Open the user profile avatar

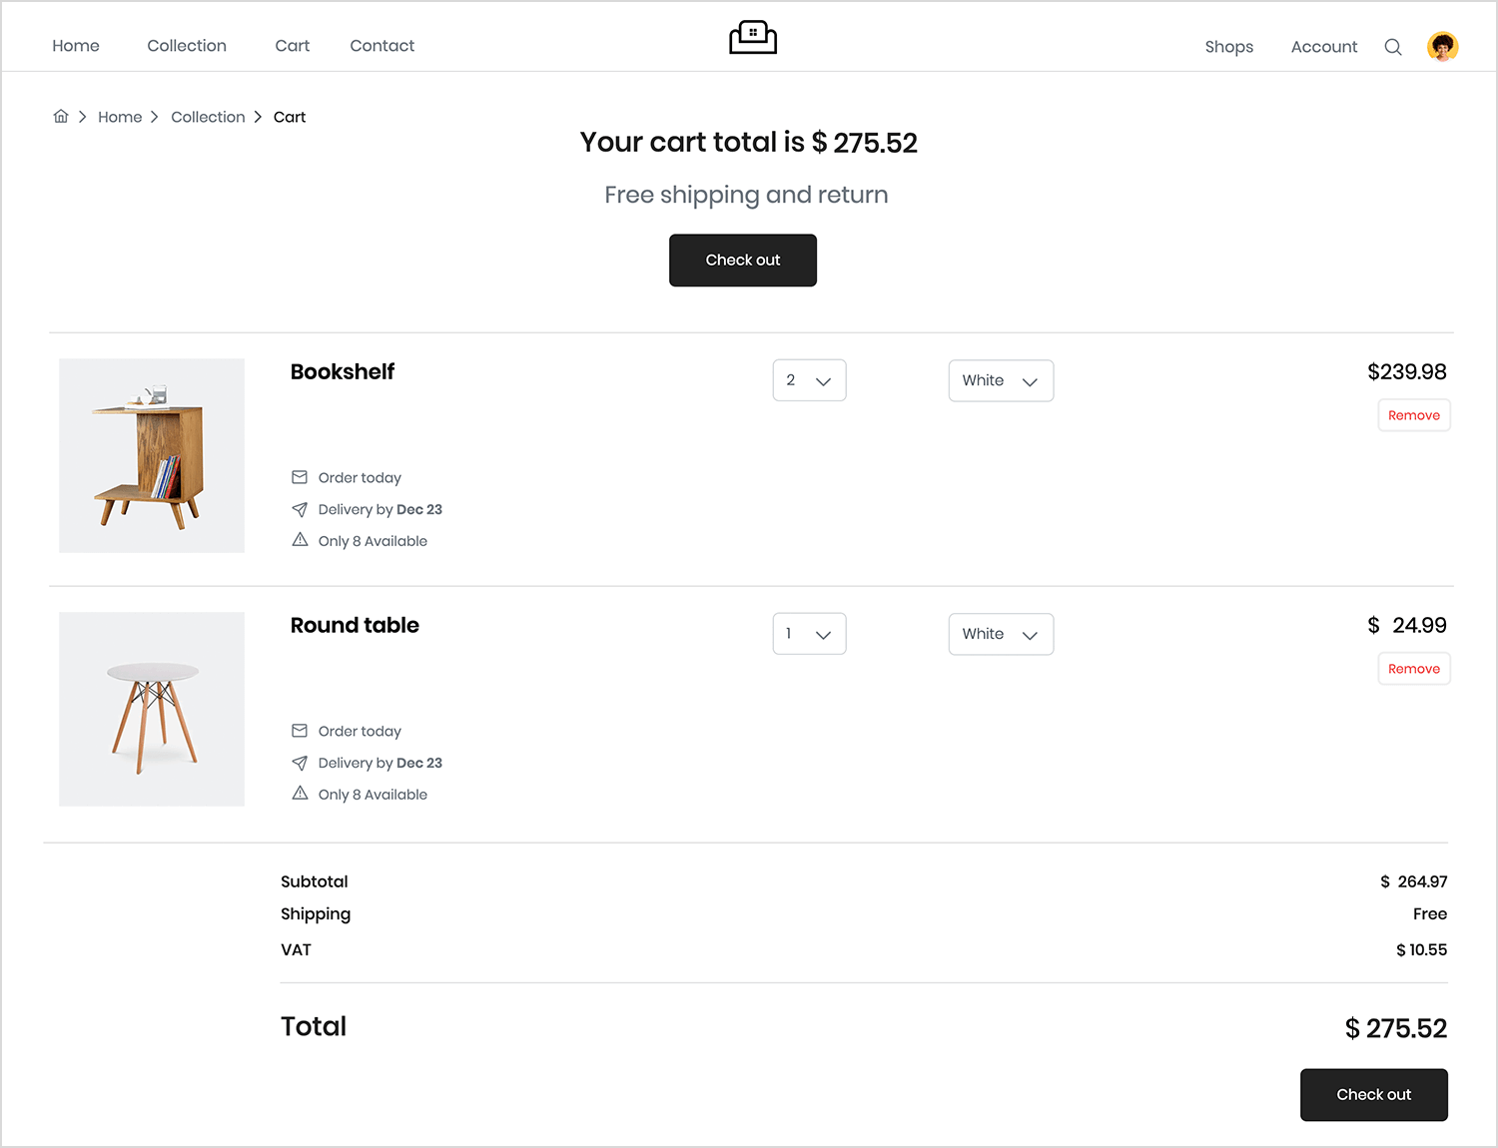[x=1442, y=47]
